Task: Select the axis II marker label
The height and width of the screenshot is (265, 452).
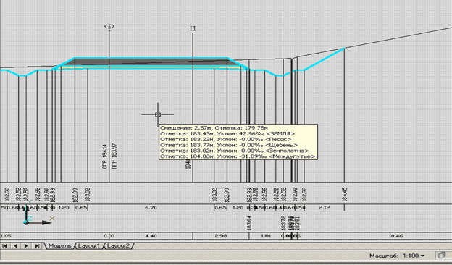Action: (193, 28)
